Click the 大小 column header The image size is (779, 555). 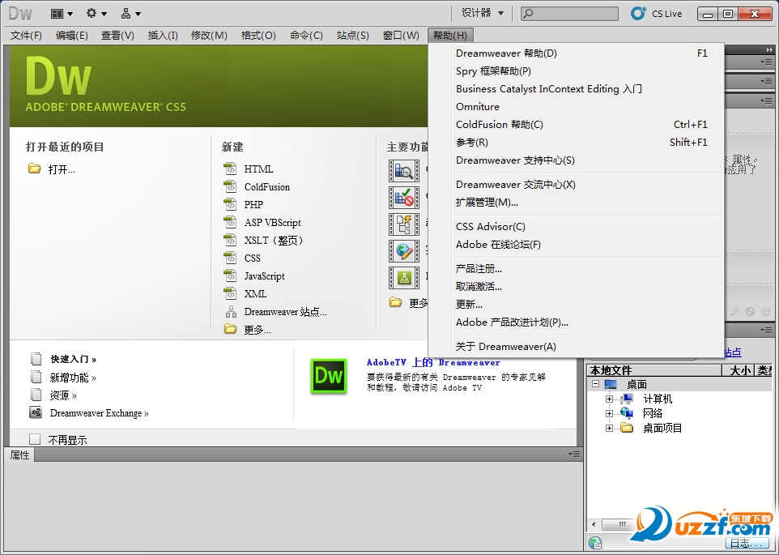tap(738, 370)
